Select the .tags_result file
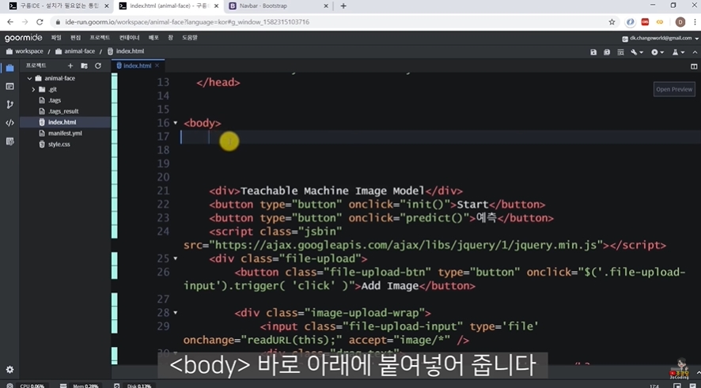701x388 pixels. pyautogui.click(x=63, y=111)
